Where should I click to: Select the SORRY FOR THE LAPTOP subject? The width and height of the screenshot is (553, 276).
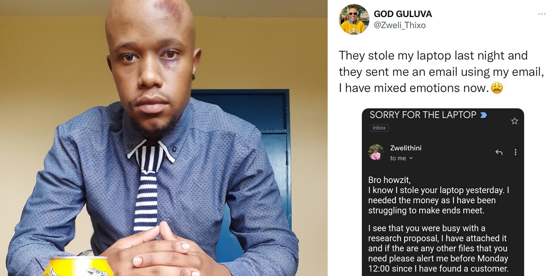(x=423, y=115)
